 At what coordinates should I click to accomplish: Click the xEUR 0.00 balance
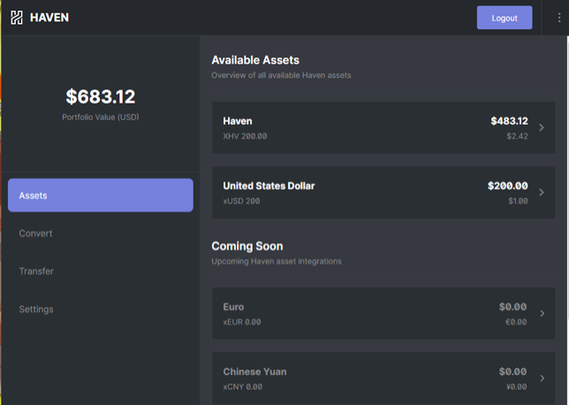click(242, 322)
